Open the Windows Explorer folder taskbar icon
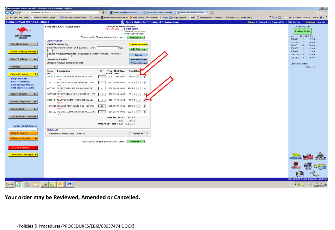 [x=36, y=184]
